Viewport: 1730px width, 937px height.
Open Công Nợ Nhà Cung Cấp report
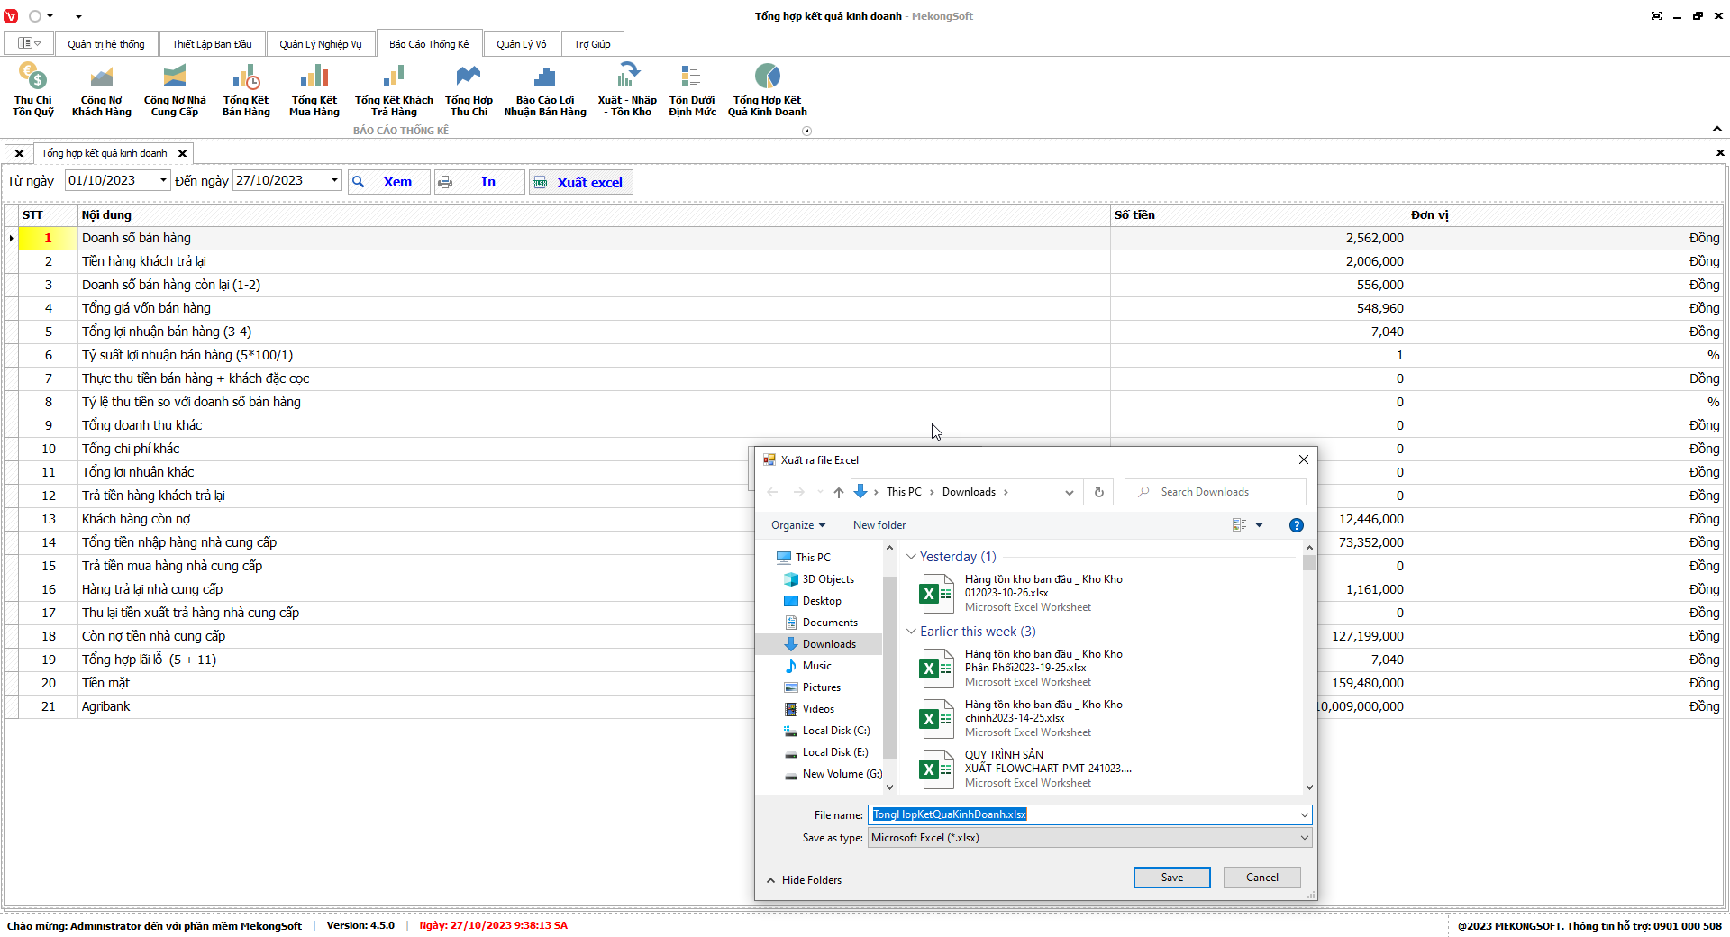pyautogui.click(x=175, y=90)
